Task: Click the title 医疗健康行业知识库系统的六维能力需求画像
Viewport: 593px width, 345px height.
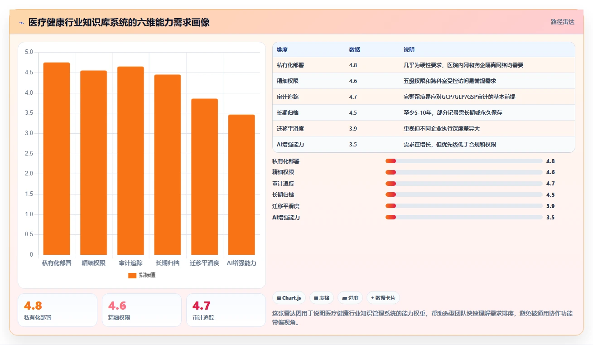Action: 119,22
